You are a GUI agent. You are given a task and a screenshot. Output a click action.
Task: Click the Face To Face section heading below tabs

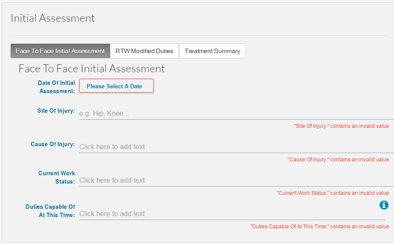click(x=91, y=69)
